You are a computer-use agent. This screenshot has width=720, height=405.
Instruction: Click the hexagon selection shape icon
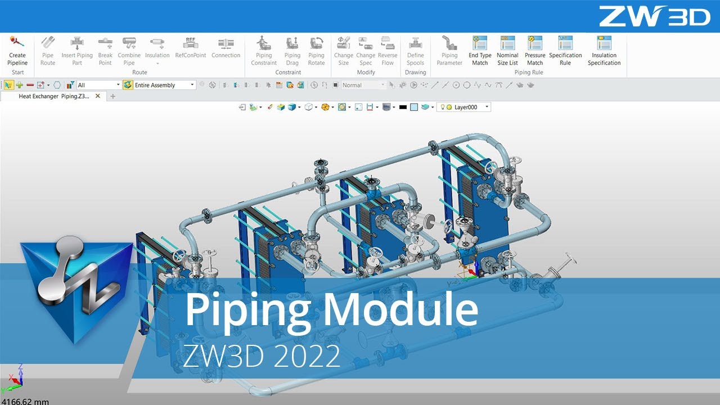[57, 85]
